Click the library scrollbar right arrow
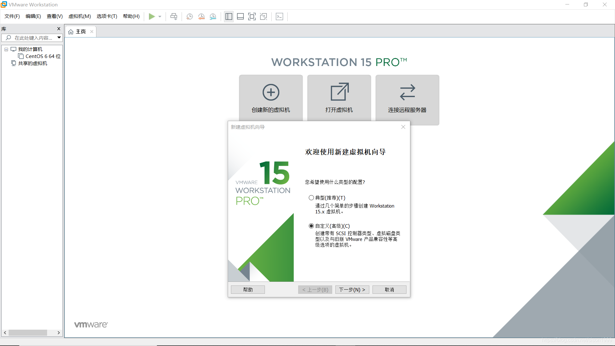This screenshot has width=615, height=346. click(x=59, y=333)
